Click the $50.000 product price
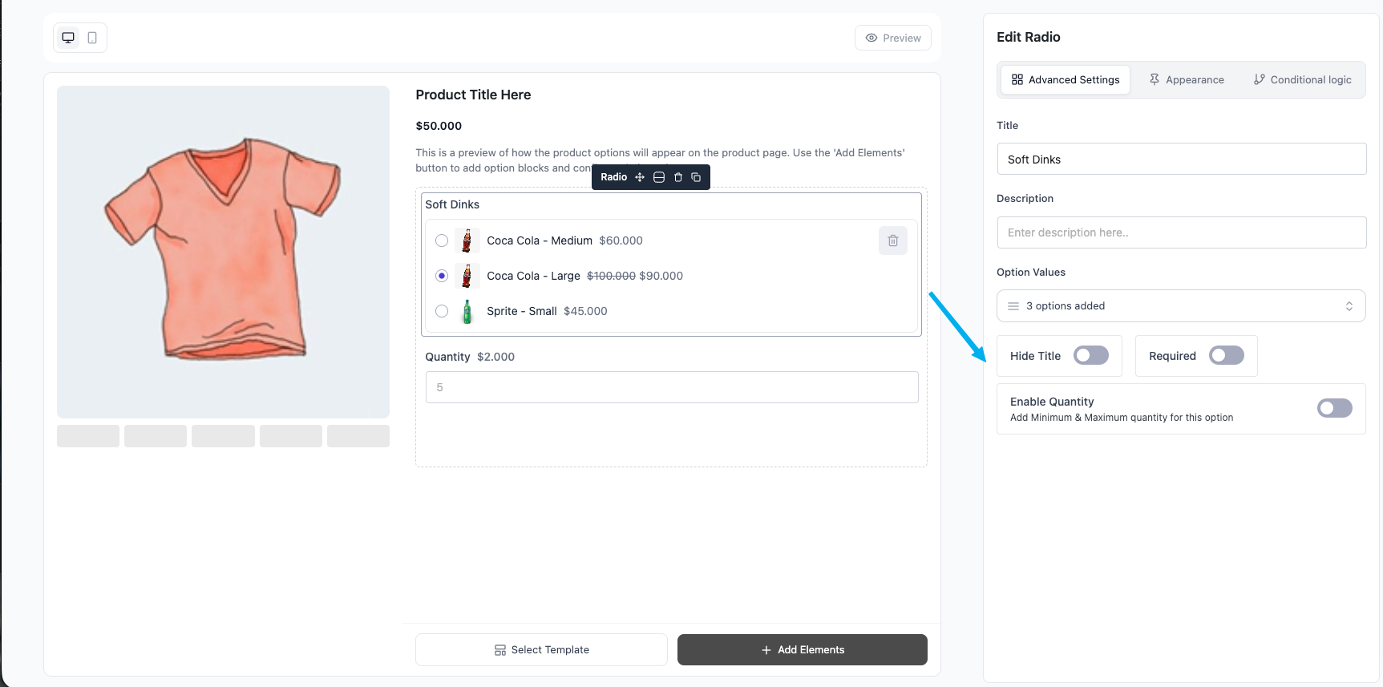This screenshot has width=1383, height=687. coord(439,126)
